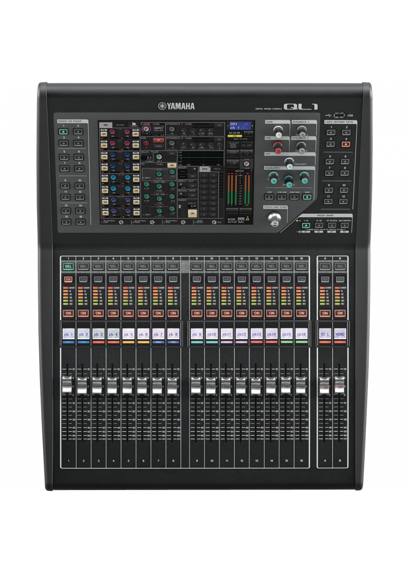Image resolution: width=409 pixels, height=573 pixels.
Task: Tap the red ST pan mode button
Action: (x=159, y=140)
